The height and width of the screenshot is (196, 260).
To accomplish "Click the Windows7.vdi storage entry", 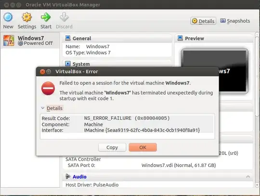I will [x=179, y=165].
